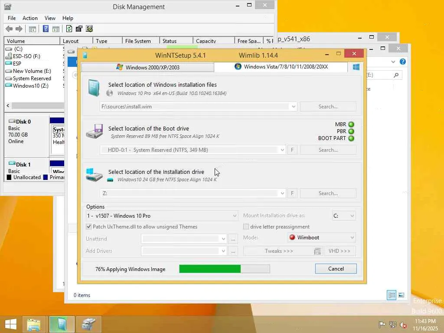Browse Add Drivers ellipsis button
444x333 pixels.
233,251
